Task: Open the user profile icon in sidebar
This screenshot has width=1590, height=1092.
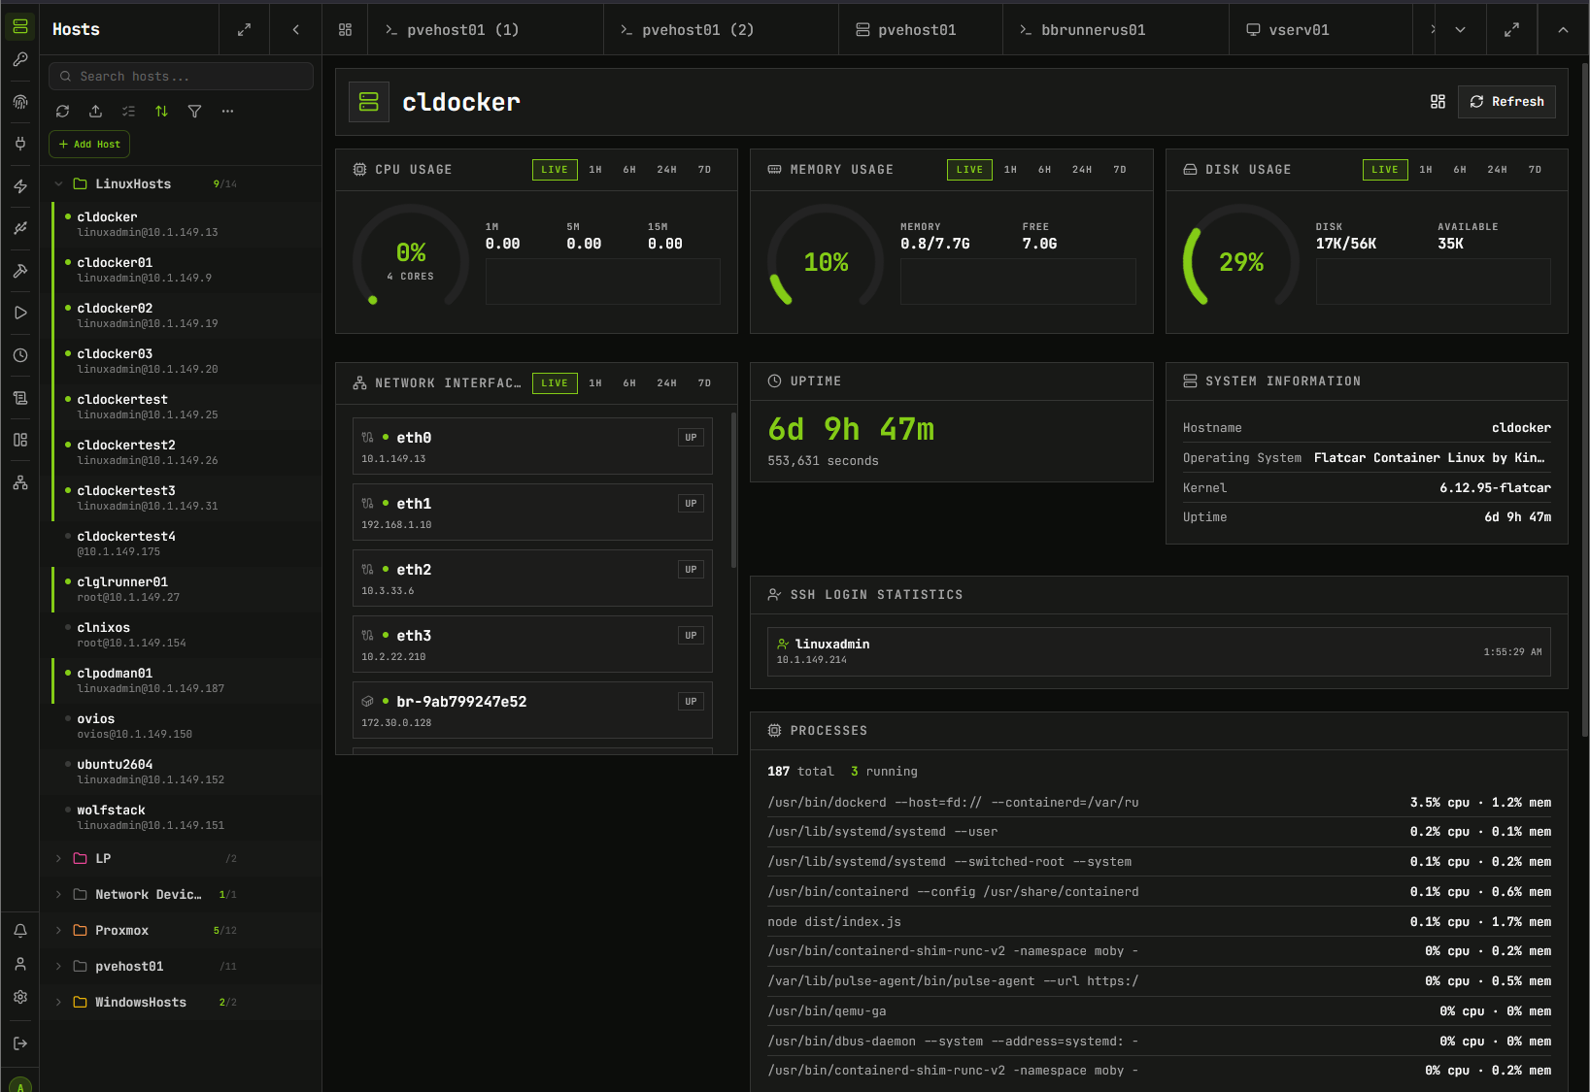Action: point(19,964)
